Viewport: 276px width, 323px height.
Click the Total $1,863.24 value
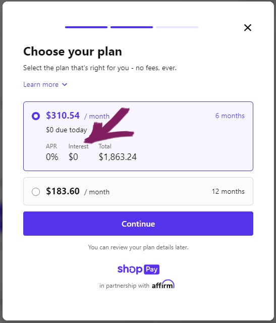tap(118, 157)
